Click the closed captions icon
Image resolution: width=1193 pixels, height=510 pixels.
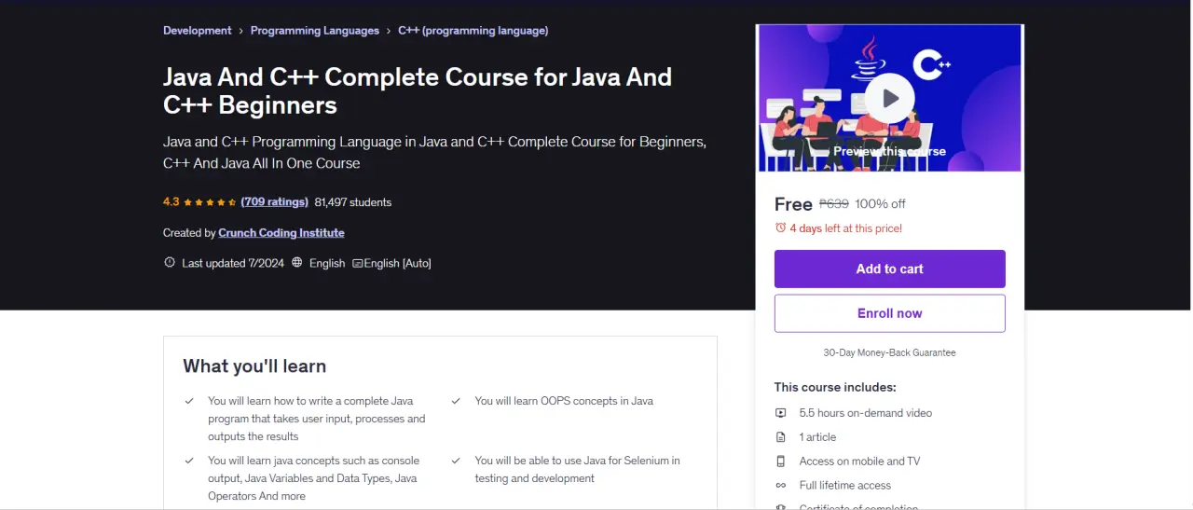pyautogui.click(x=357, y=264)
